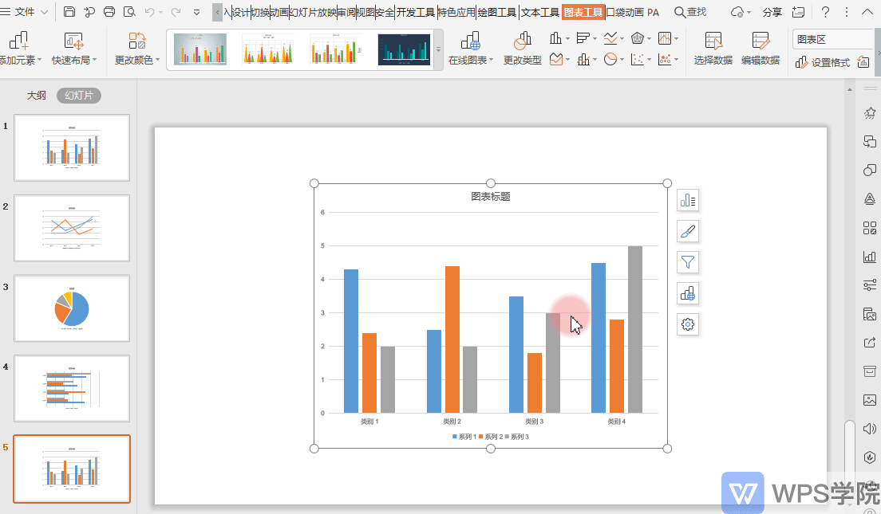Apply the orange-green cone chart style thumbnail
The width and height of the screenshot is (881, 514).
[267, 49]
